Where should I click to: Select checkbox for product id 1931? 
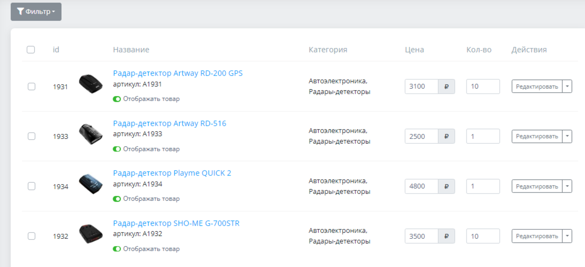[31, 87]
